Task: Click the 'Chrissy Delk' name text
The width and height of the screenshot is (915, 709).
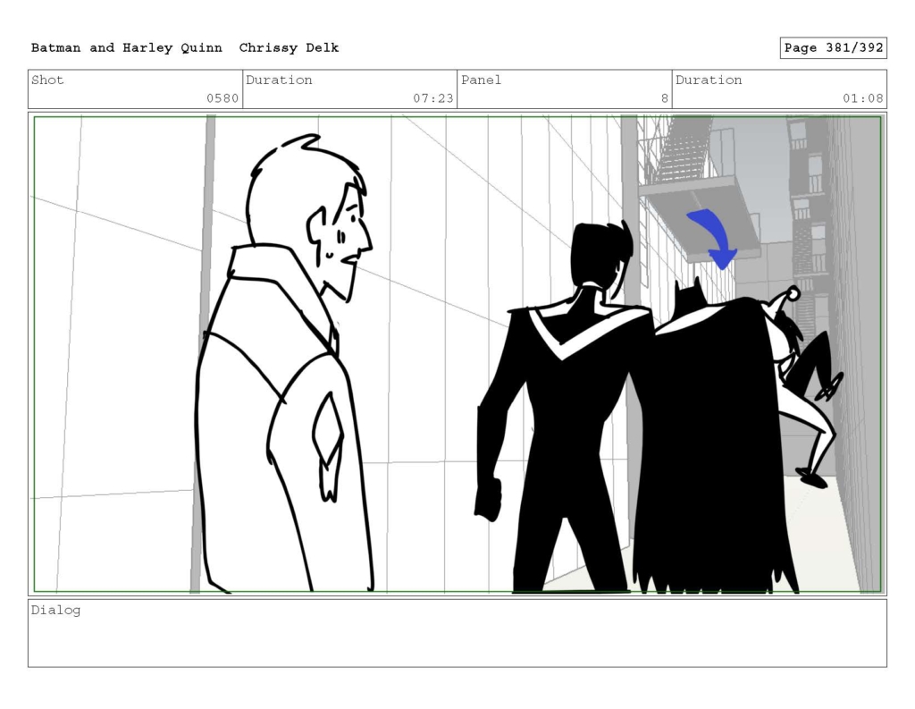Action: pos(289,48)
